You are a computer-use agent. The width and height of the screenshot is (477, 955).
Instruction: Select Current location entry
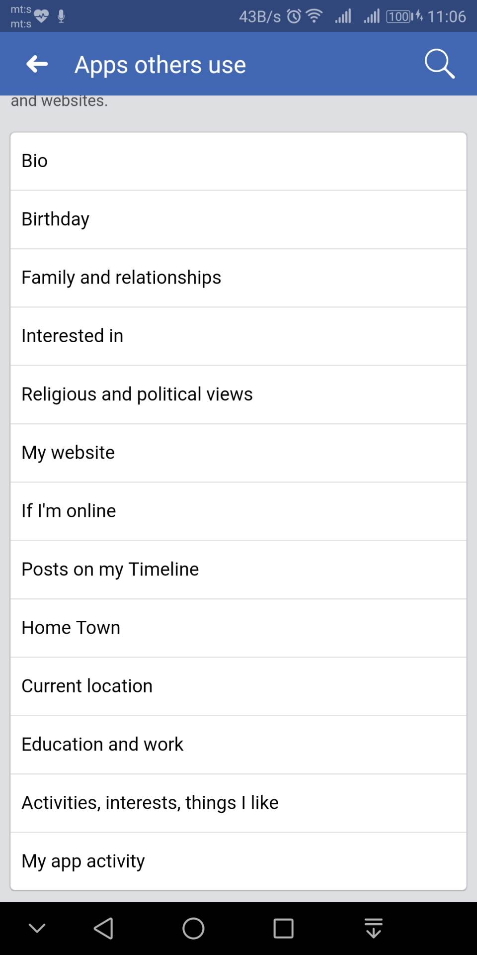point(238,686)
